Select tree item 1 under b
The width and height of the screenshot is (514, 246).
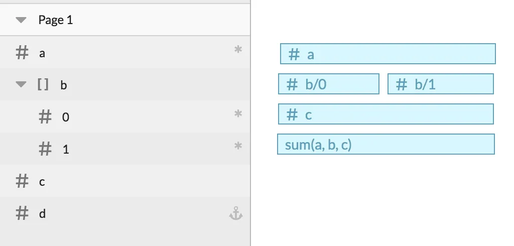125,149
